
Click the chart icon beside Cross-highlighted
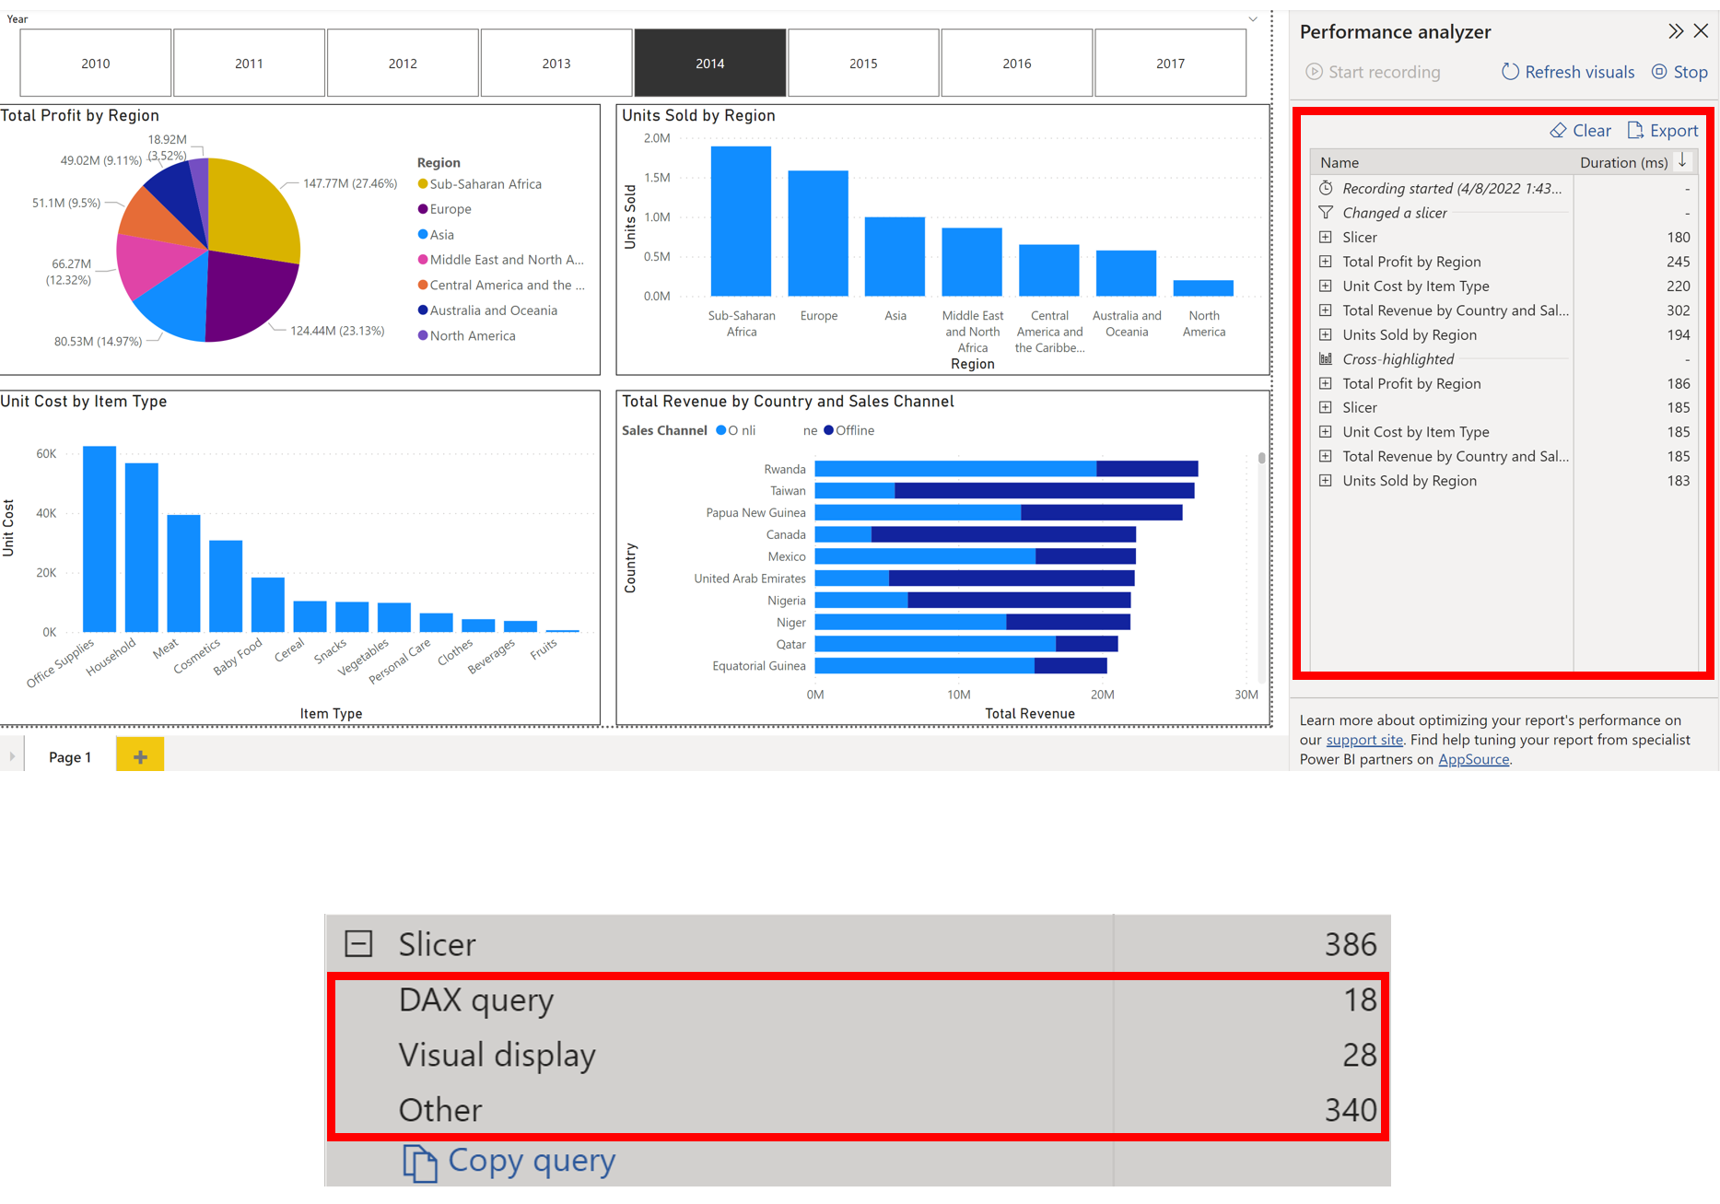tap(1325, 359)
